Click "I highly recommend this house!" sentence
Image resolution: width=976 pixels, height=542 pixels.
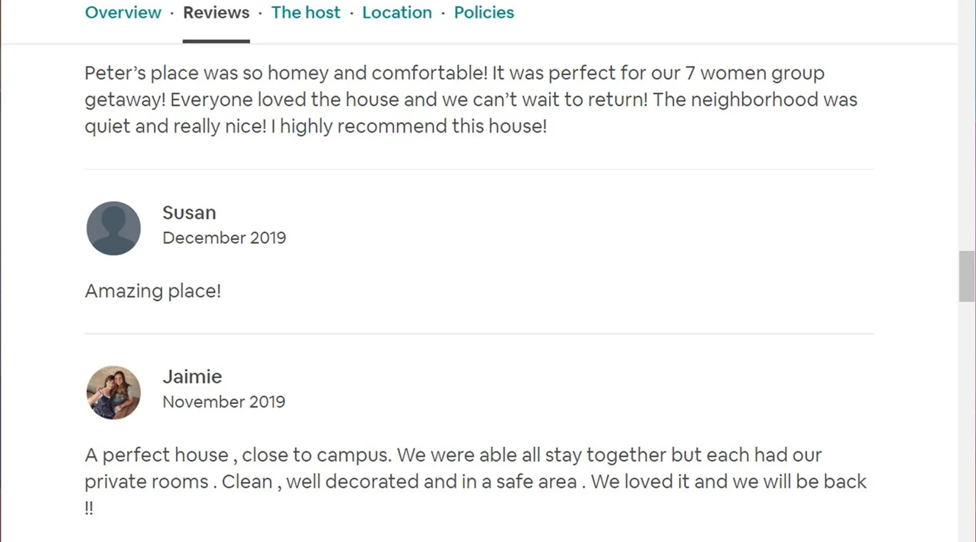[409, 126]
